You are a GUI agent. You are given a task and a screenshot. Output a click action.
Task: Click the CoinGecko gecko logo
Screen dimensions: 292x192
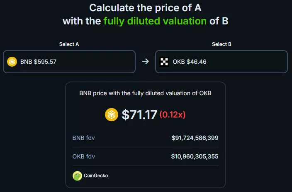click(77, 176)
